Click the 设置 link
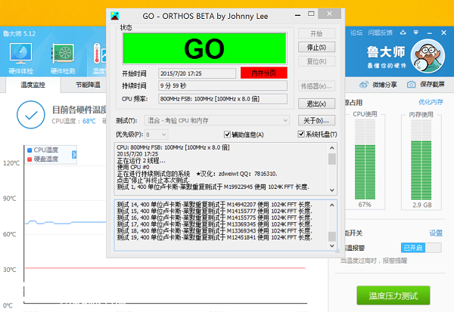Viewport: 454px width, 312px height. [x=436, y=233]
